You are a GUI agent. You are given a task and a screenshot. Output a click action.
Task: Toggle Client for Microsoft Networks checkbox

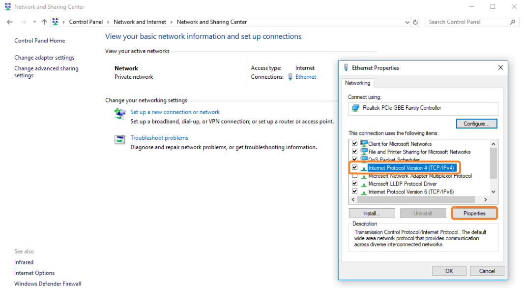point(354,143)
